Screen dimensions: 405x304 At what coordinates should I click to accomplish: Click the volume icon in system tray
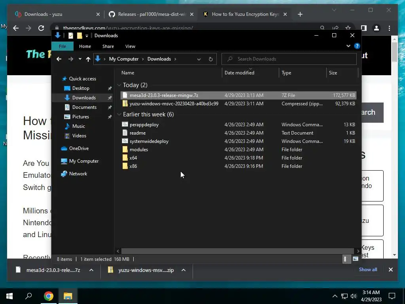point(354,296)
